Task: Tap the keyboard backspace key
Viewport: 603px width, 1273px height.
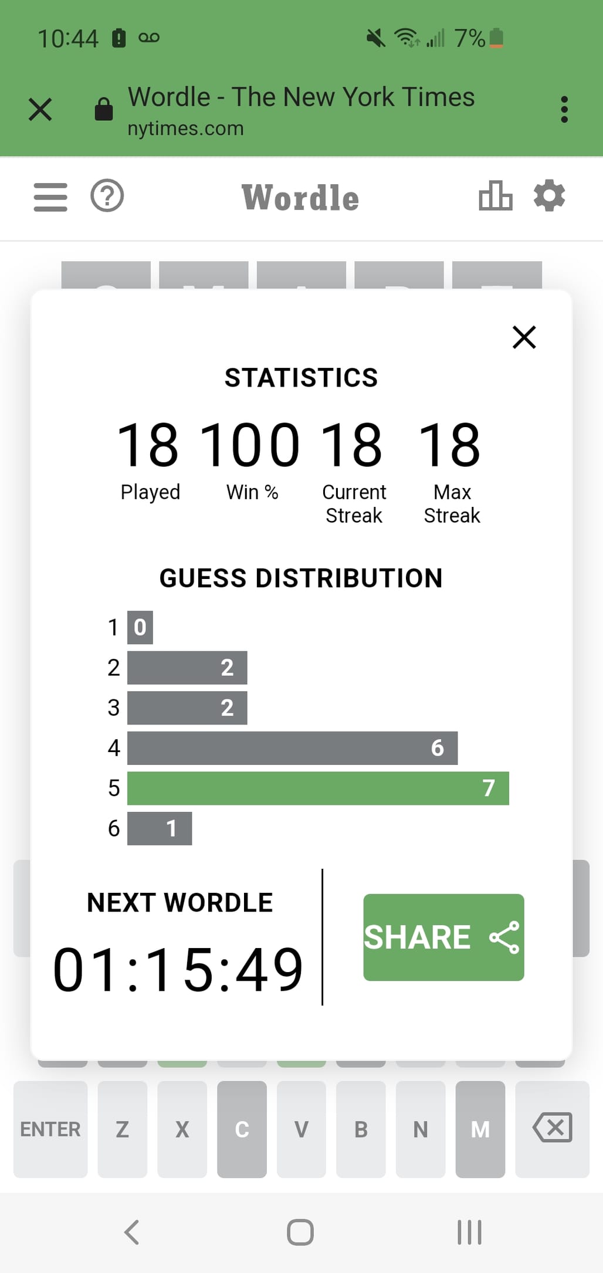Action: (x=552, y=1129)
